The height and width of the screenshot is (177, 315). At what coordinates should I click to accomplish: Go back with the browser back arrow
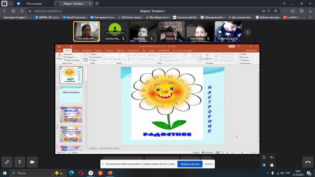[5, 11]
